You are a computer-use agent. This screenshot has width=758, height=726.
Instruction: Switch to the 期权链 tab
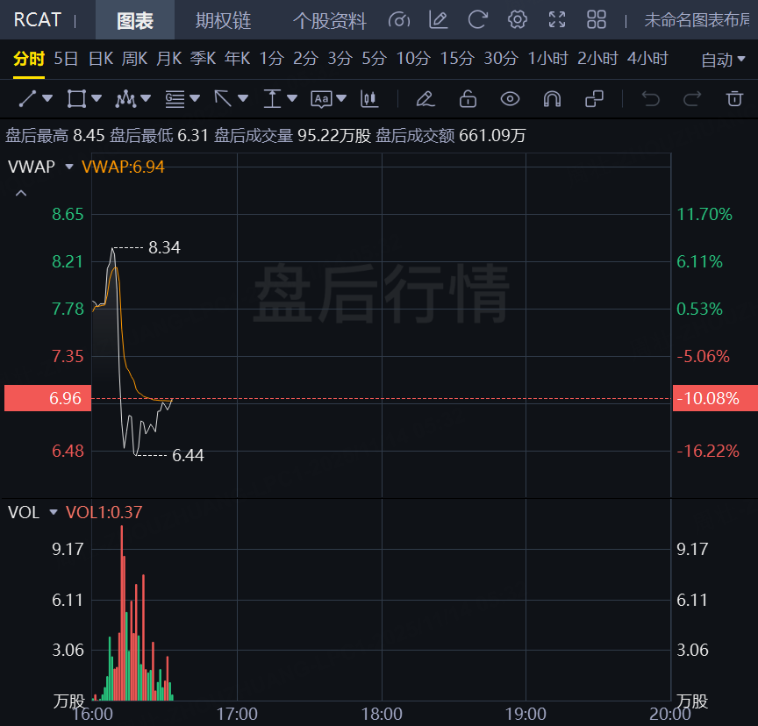(223, 20)
